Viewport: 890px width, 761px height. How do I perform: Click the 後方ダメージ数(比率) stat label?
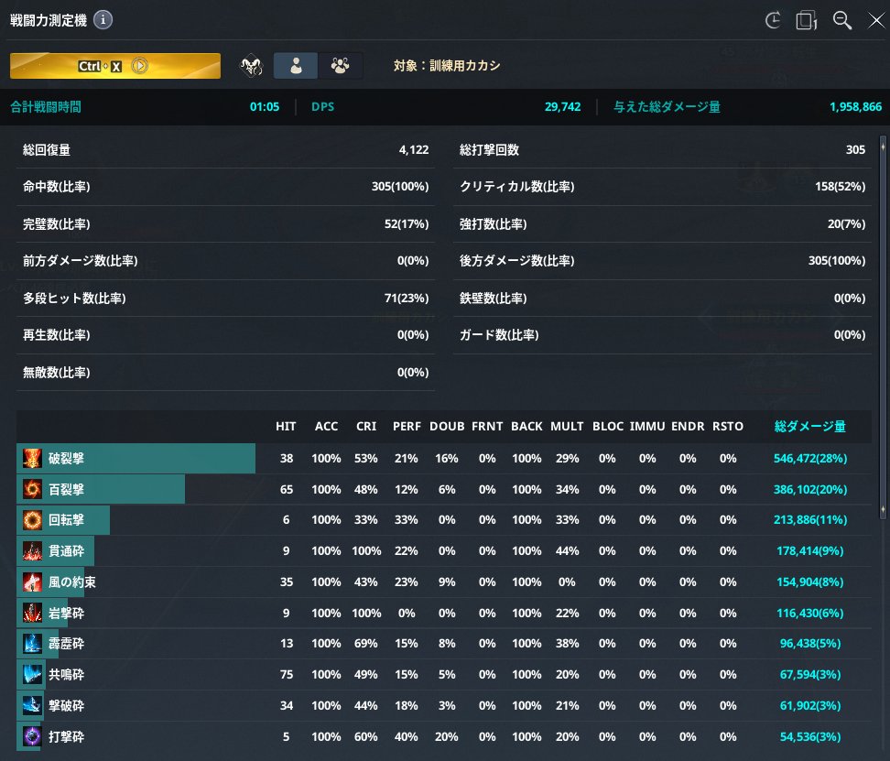516,260
